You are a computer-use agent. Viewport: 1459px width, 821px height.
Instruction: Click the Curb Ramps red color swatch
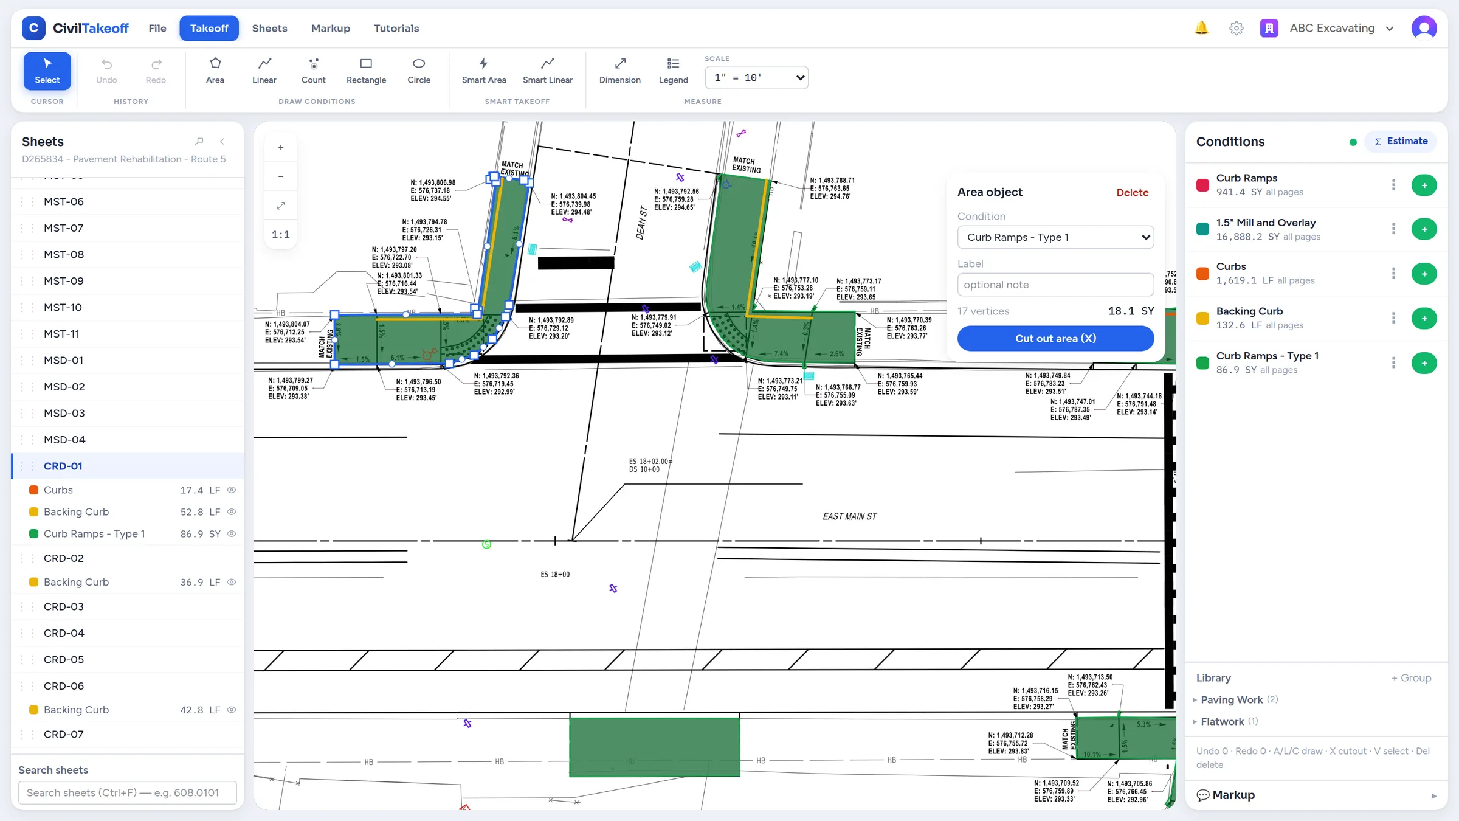coord(1202,185)
